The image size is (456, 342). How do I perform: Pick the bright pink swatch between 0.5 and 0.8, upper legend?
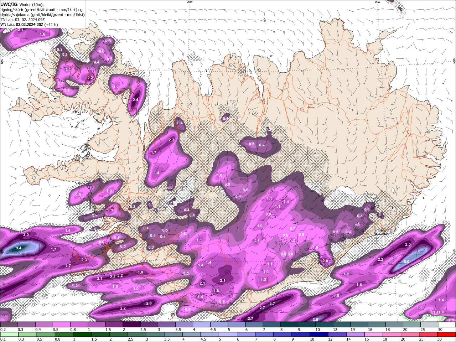coord(61,325)
